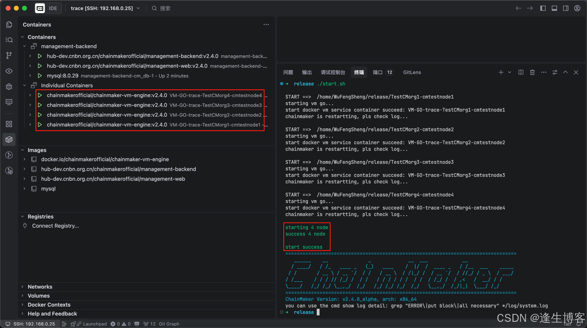Open terminal panel more actions ellipsis
Screen dimensions: 587x328
pyautogui.click(x=544, y=72)
